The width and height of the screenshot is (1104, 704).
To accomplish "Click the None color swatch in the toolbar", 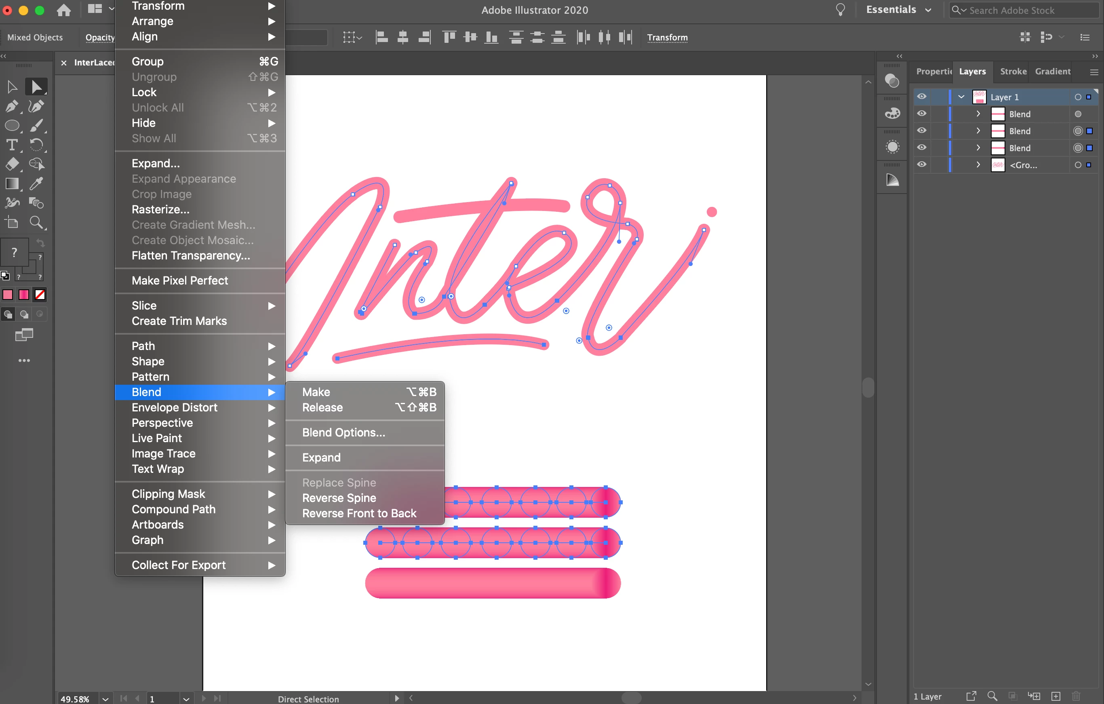I will click(x=40, y=295).
